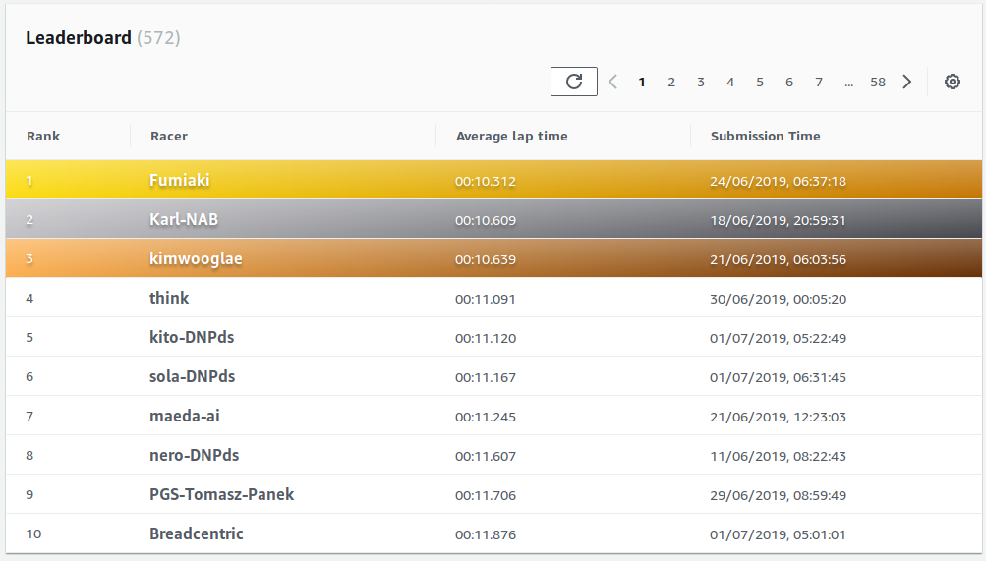Jump to page 4
Screen dimensions: 986x561
pos(730,83)
